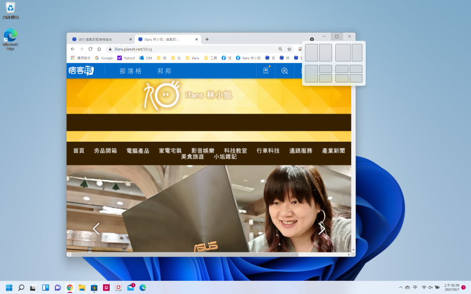Expand the 工具 bookmark folder
Screen dimensions: 471x294
point(210,58)
